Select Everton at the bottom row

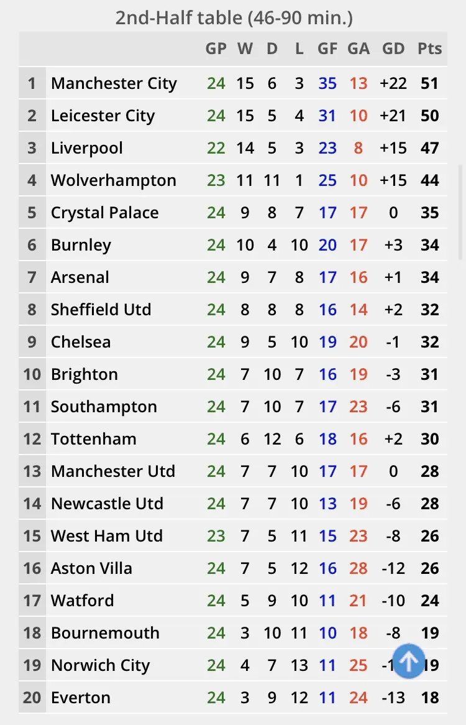click(x=80, y=698)
